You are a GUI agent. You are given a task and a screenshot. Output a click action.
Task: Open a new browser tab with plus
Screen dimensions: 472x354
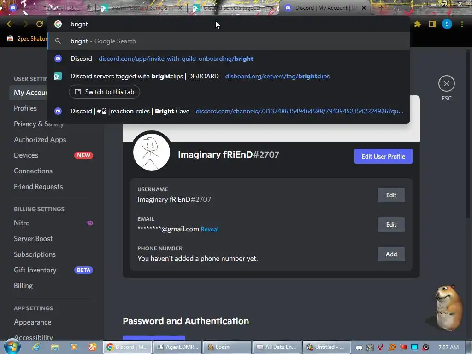(x=381, y=8)
